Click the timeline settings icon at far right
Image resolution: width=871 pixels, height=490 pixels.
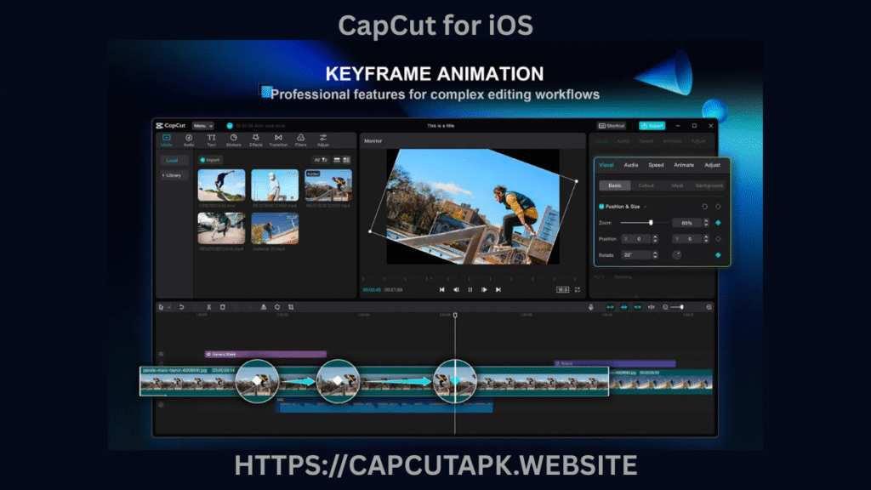pyautogui.click(x=709, y=306)
